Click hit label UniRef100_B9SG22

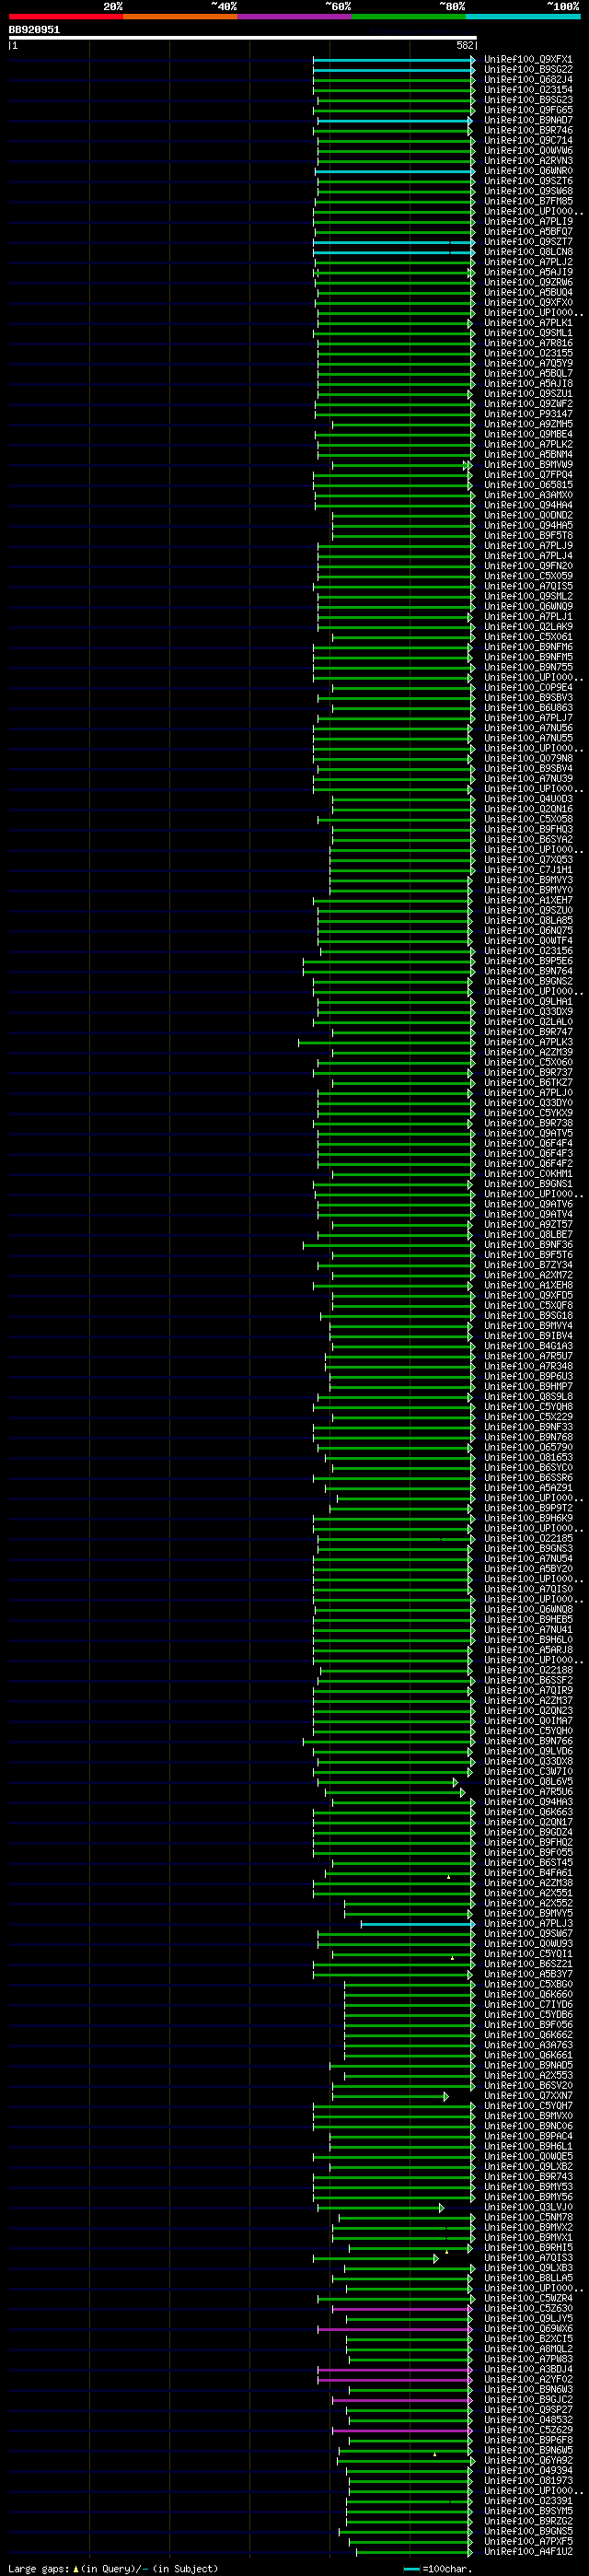pos(528,70)
